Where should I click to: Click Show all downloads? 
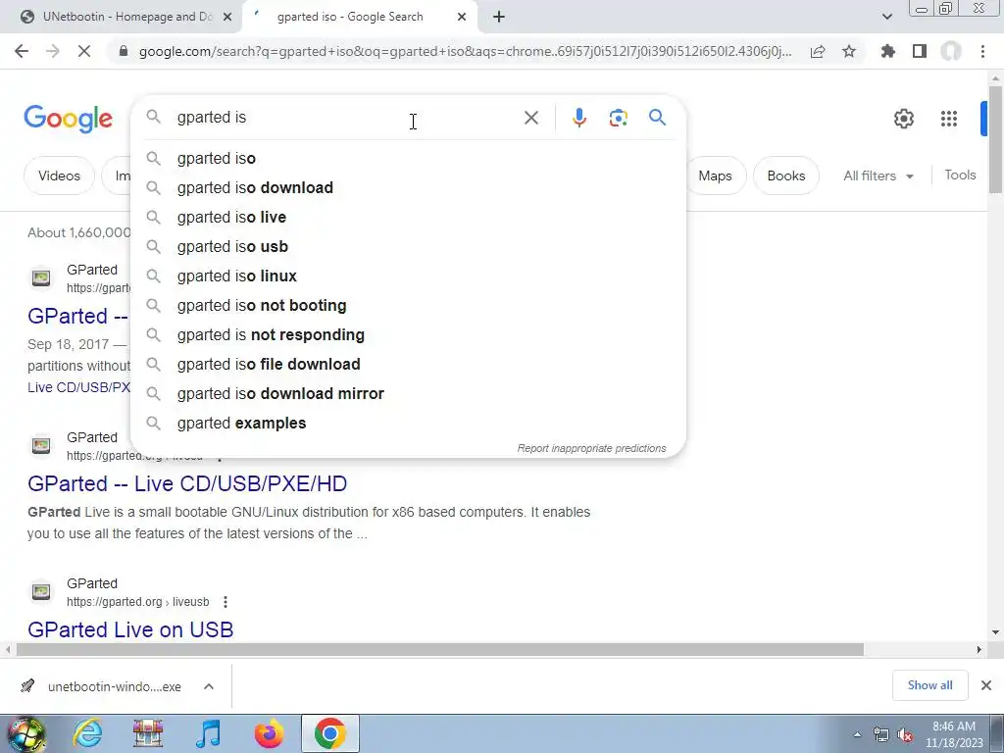coord(929,685)
